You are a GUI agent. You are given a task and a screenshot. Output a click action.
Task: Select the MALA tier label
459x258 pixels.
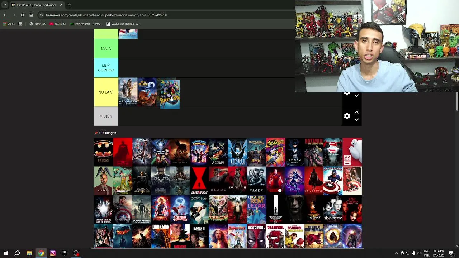106,48
